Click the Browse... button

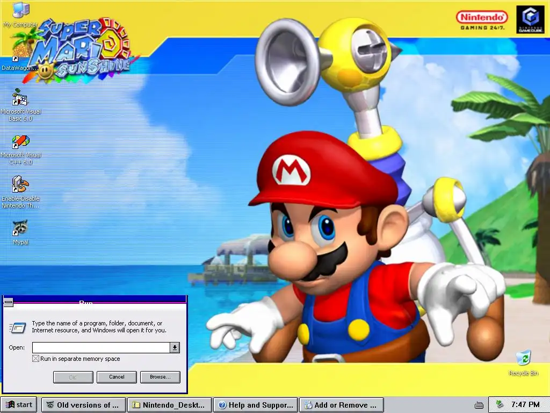pyautogui.click(x=160, y=377)
